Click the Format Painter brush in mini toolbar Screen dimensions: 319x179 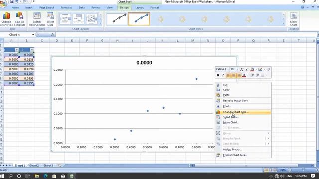pos(269,70)
